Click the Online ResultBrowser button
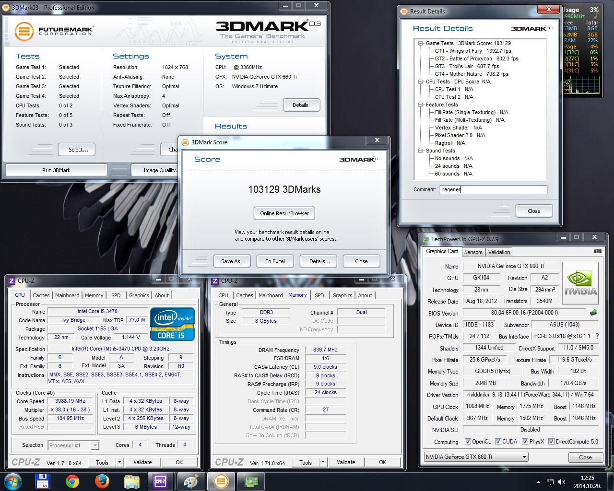 (x=284, y=213)
